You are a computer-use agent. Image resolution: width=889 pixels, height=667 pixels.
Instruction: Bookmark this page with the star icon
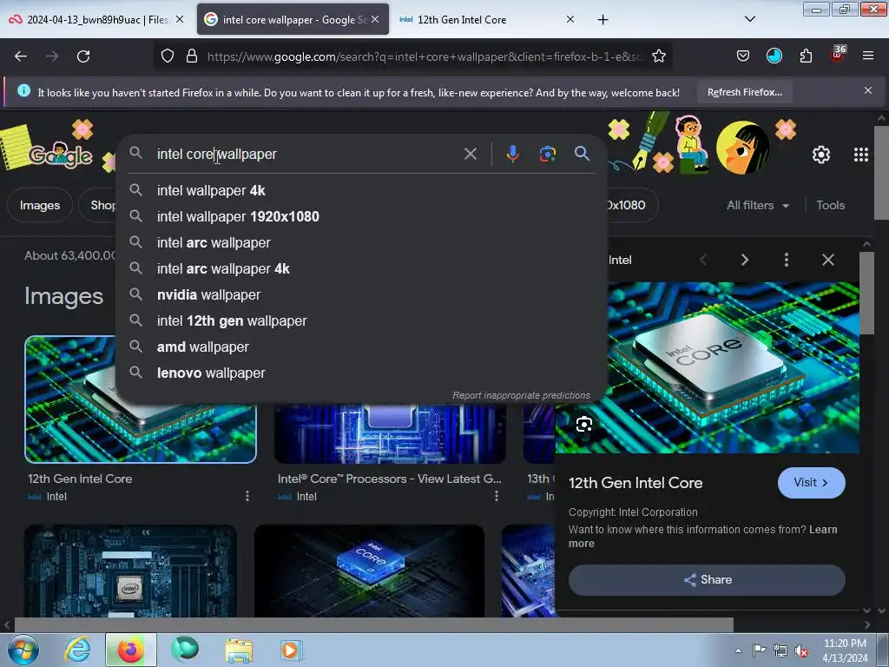tap(658, 56)
